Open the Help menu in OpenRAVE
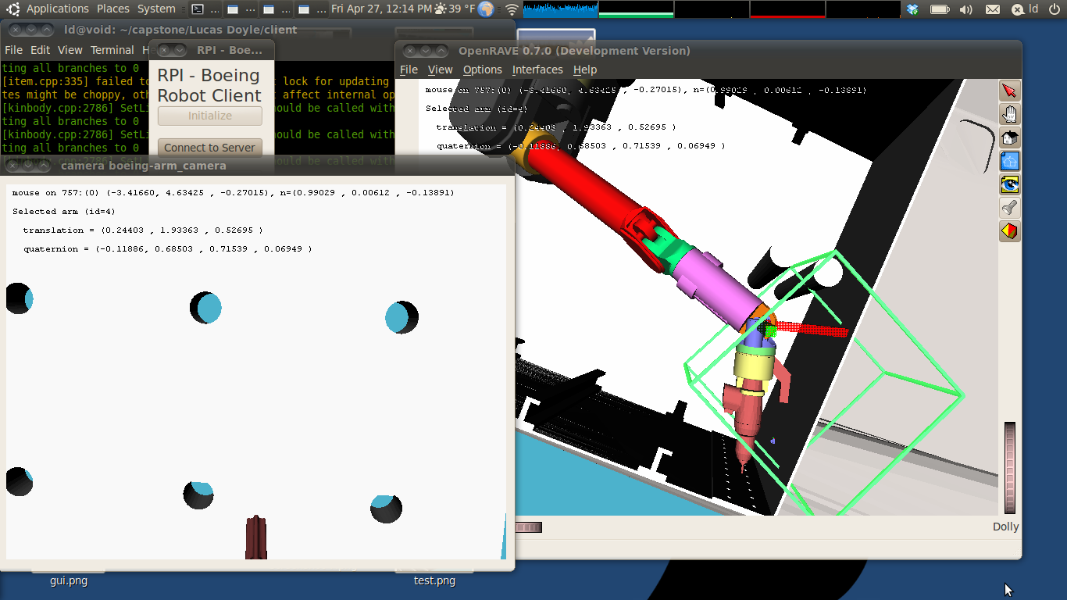 (x=585, y=70)
